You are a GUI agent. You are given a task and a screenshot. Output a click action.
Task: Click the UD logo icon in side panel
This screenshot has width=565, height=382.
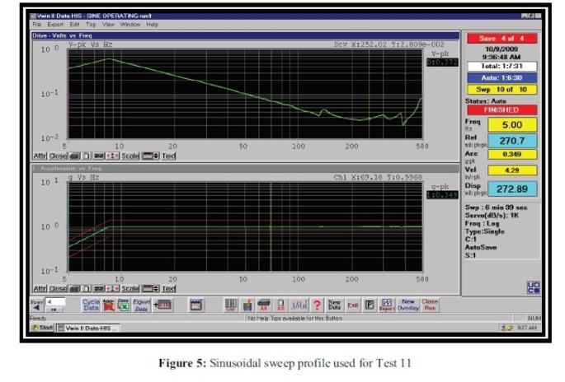click(x=534, y=288)
